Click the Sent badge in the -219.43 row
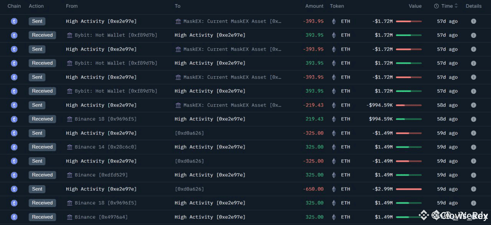 tap(37, 105)
